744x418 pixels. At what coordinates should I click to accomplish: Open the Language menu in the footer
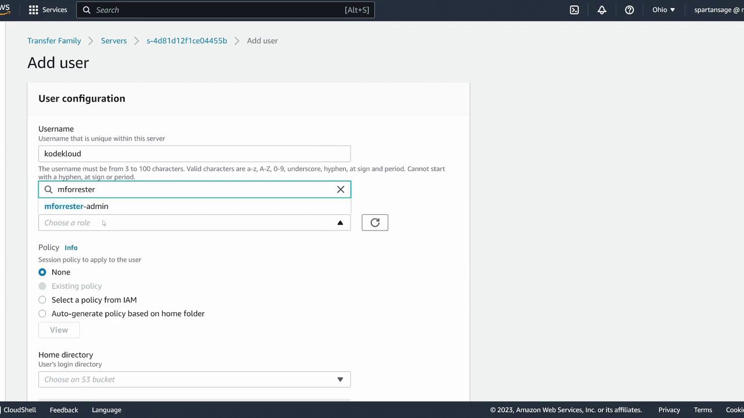(x=106, y=410)
